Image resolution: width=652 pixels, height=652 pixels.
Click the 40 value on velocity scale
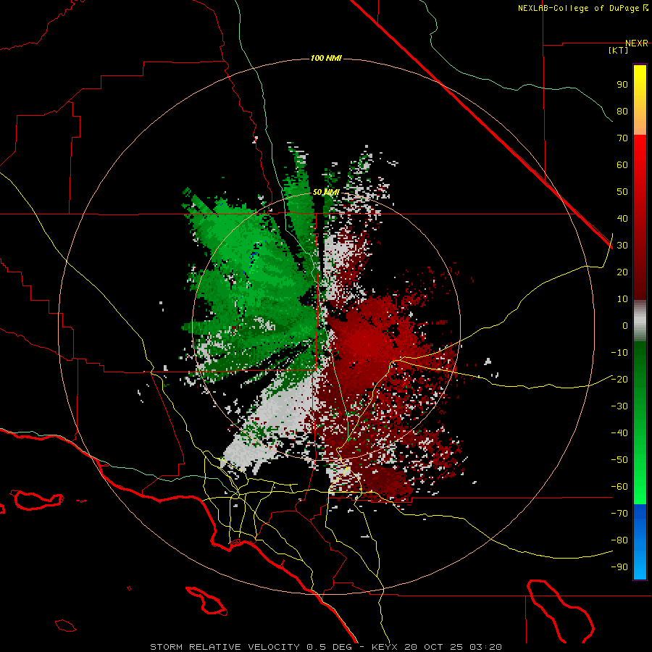click(x=622, y=218)
